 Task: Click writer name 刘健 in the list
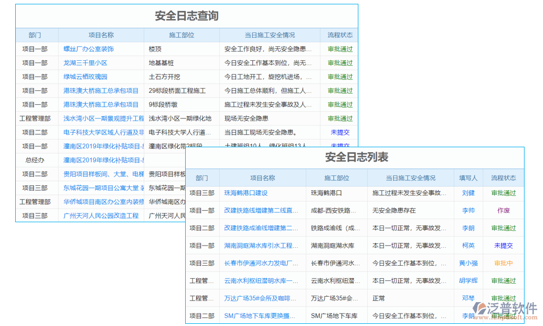[x=468, y=193]
